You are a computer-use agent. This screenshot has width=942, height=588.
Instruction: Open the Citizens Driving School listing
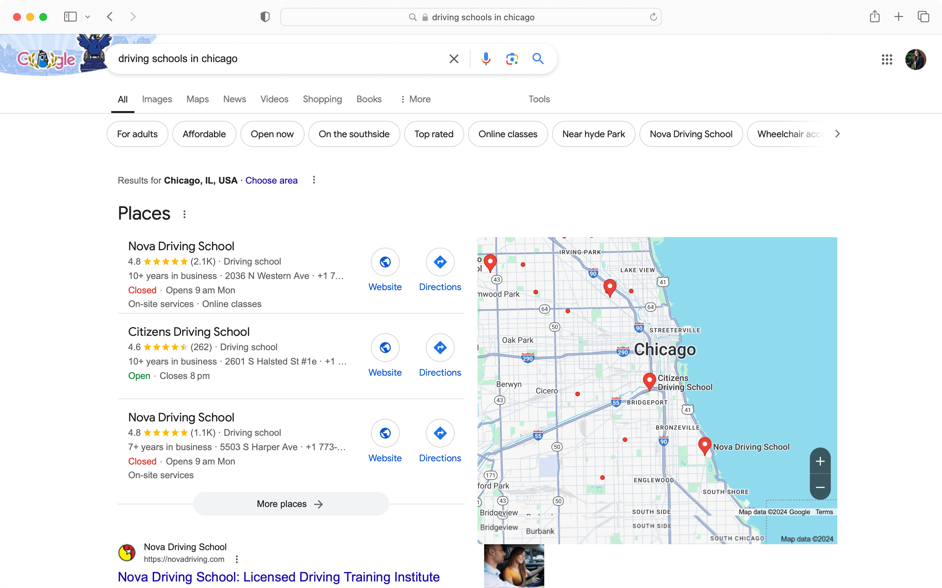click(x=189, y=332)
